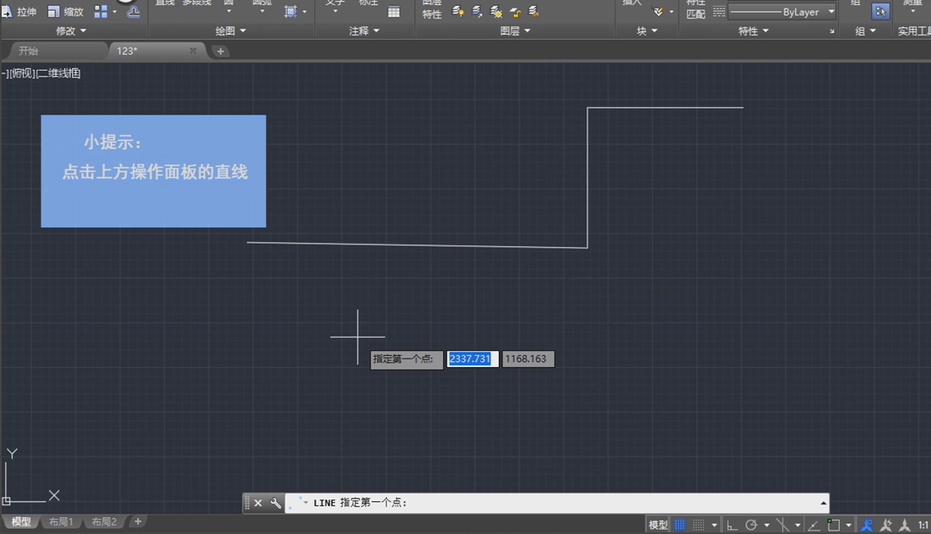Screen dimensions: 931x534
Task: Click the Table icon in 注释 panel
Action: coord(394,13)
